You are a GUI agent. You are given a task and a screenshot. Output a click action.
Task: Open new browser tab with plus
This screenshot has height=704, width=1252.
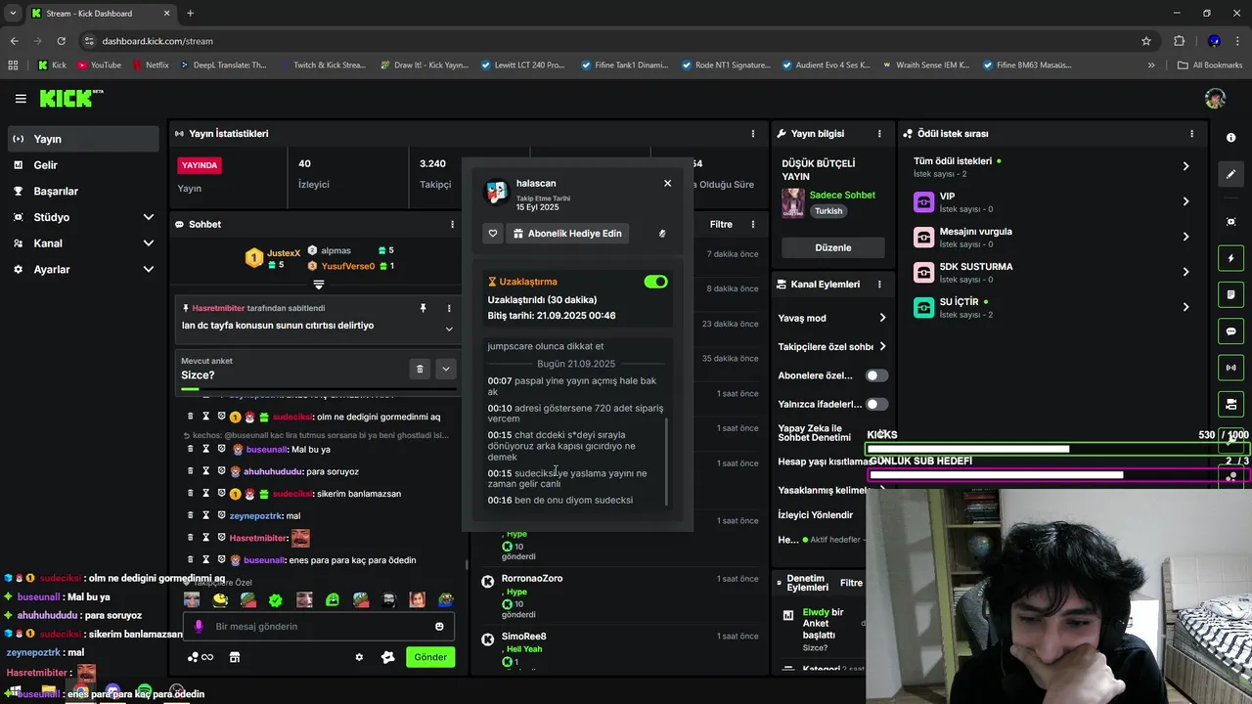click(190, 14)
